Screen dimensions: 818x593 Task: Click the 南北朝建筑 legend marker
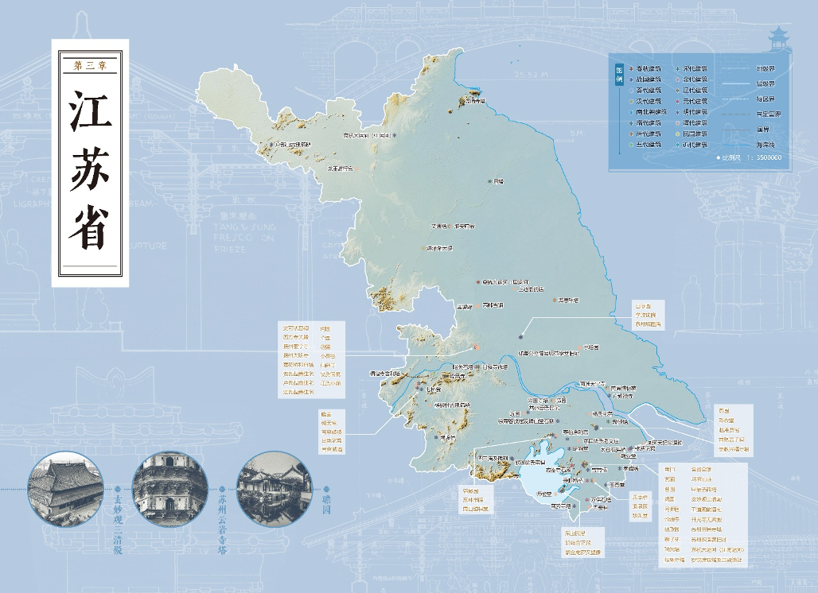pyautogui.click(x=631, y=112)
